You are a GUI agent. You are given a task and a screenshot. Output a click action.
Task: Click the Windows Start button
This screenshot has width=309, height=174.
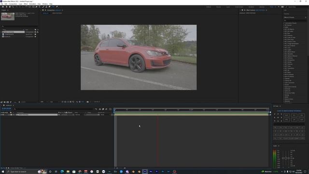pyautogui.click(x=3, y=172)
